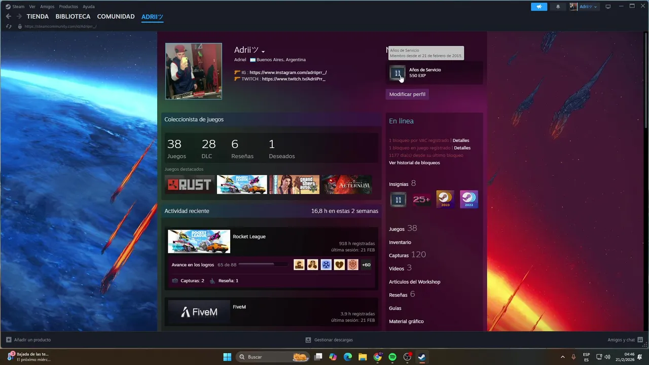Open Spotify from the taskbar
The image size is (649, 365).
(392, 357)
